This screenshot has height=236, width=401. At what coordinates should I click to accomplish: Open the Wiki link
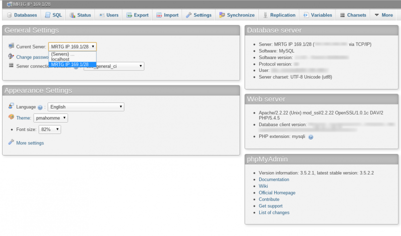click(263, 186)
